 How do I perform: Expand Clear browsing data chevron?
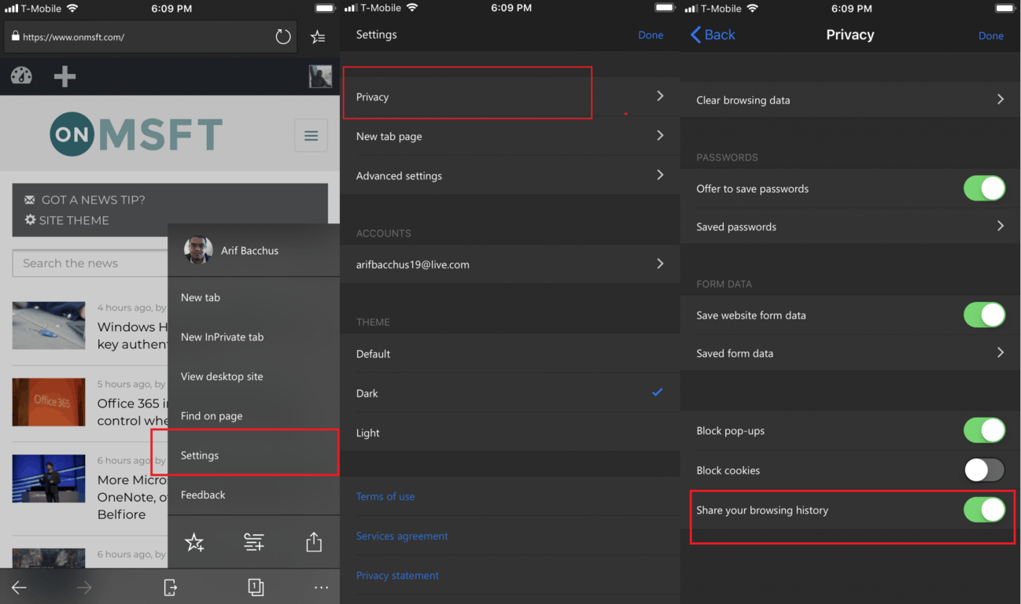pos(1001,99)
